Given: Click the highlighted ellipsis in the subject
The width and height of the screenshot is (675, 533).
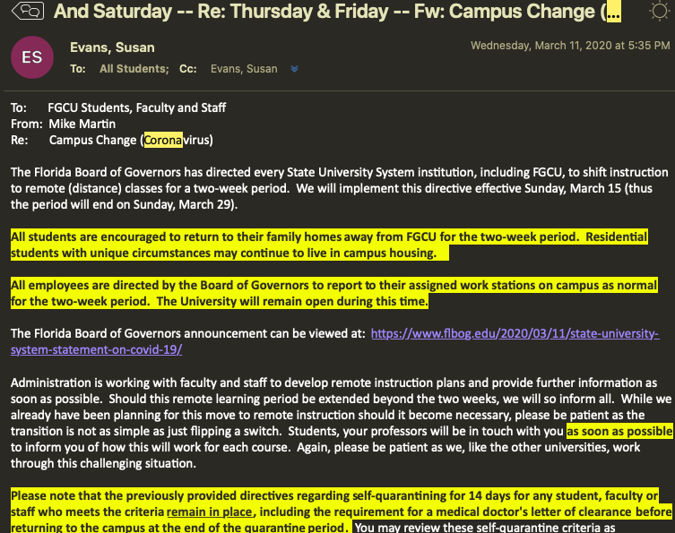Looking at the screenshot, I should point(614,13).
